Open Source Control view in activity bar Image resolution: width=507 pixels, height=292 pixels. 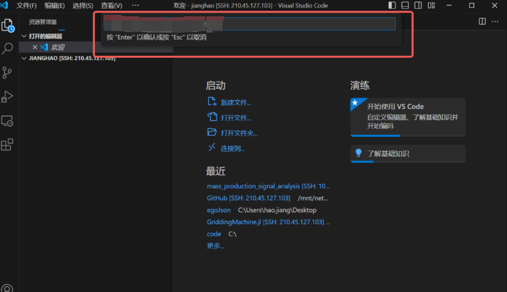(x=7, y=73)
